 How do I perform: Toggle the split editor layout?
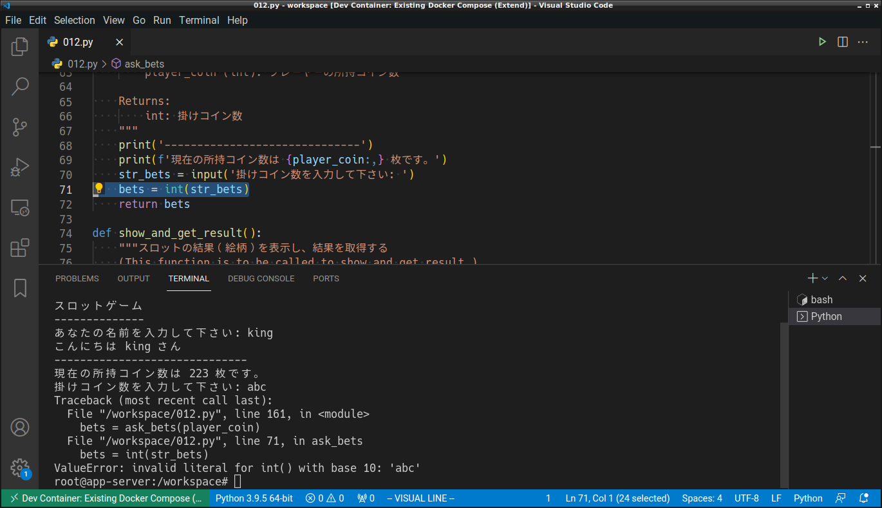[843, 41]
